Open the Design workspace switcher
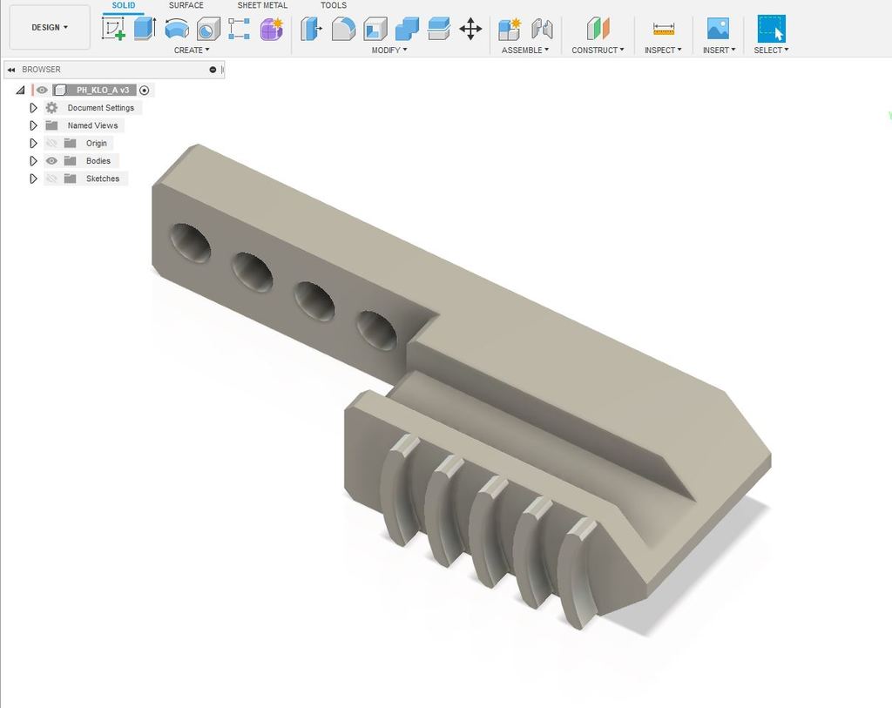This screenshot has height=708, width=892. 49,27
